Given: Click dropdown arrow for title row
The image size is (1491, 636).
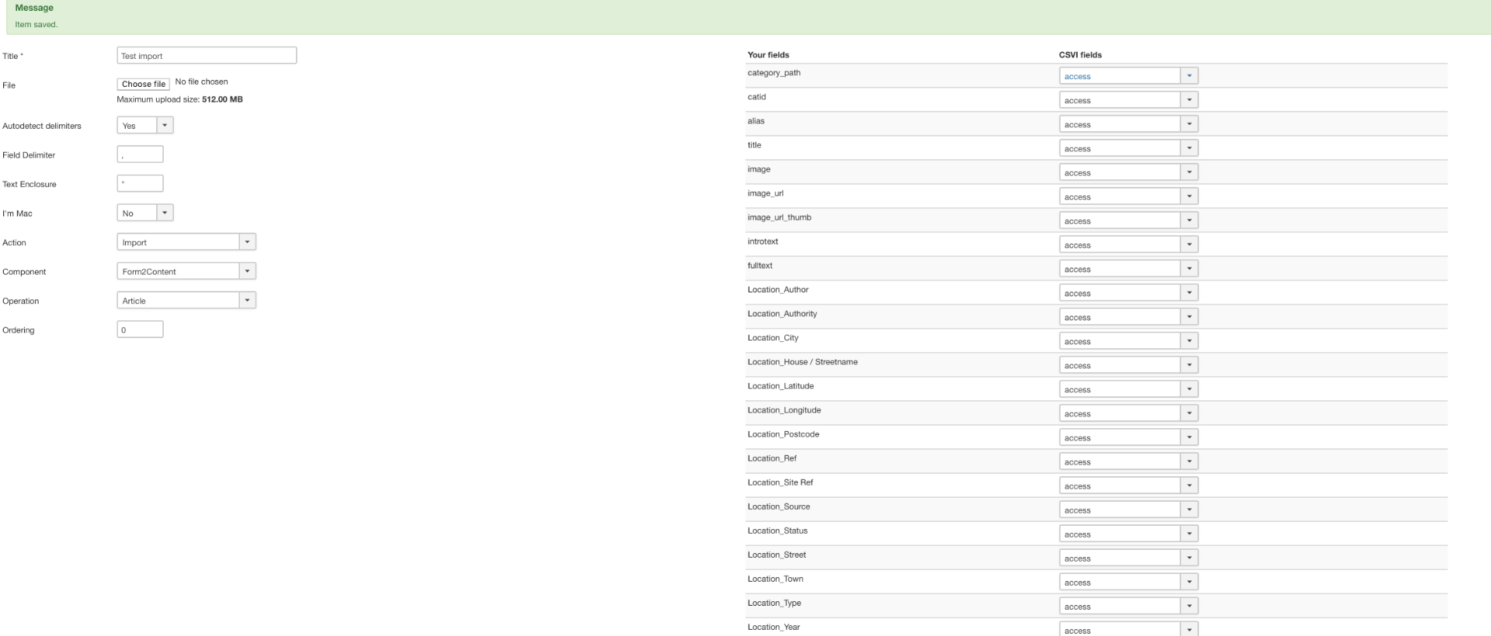Looking at the screenshot, I should [1189, 148].
